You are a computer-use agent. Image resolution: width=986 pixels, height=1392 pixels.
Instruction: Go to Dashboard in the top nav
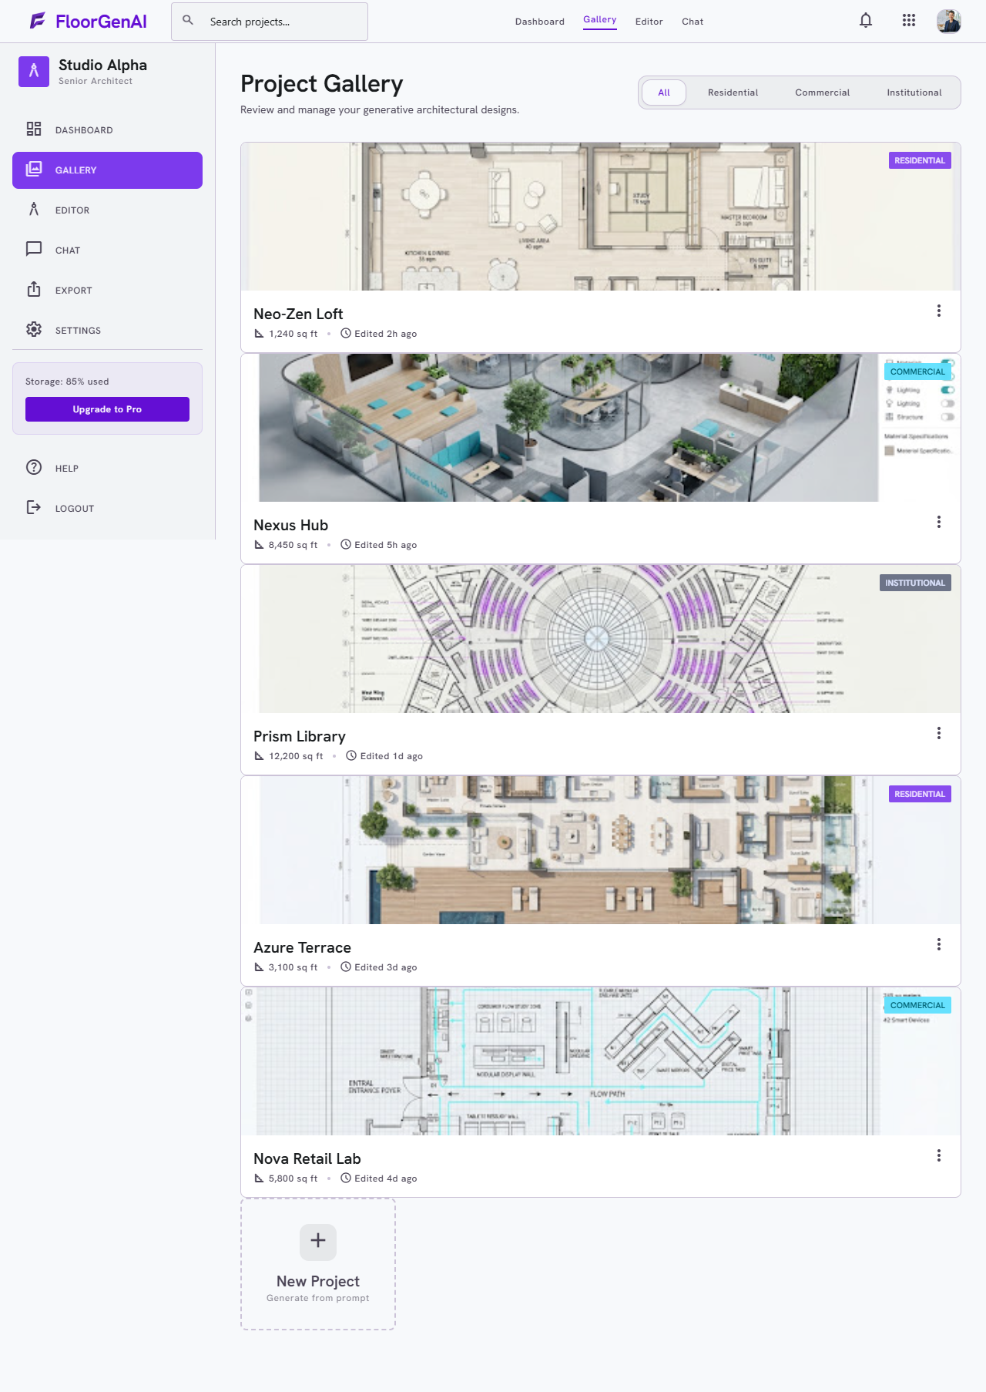pos(539,22)
